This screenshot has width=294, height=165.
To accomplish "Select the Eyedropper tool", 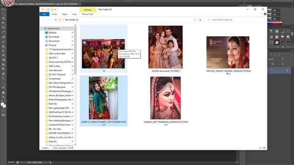I will [3, 32].
